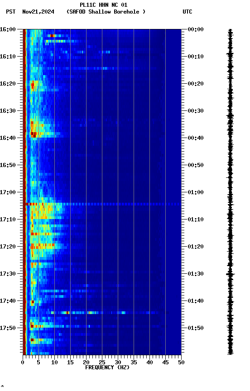Click the 01:50 UTC time label

pos(196,328)
